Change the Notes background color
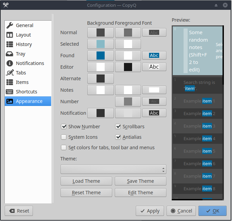This screenshot has height=221, width=232. coord(101,90)
